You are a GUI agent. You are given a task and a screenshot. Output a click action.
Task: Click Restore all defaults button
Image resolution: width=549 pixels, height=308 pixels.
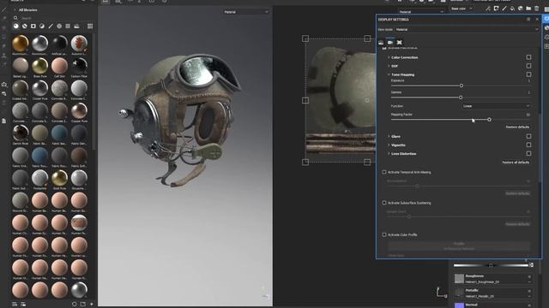pyautogui.click(x=516, y=163)
